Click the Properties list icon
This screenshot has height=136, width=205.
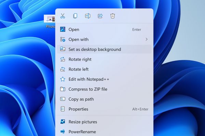63,109
